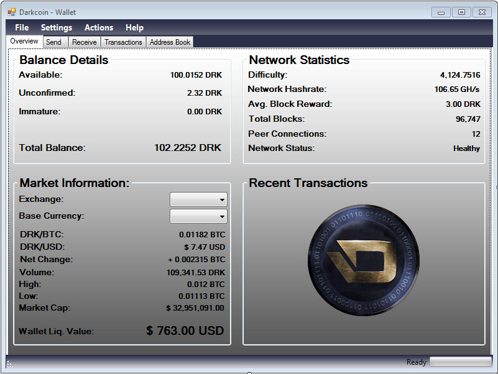Viewport: 498px width, 374px height.
Task: Click the Low value 0.01113 BTC
Action: 201,296
